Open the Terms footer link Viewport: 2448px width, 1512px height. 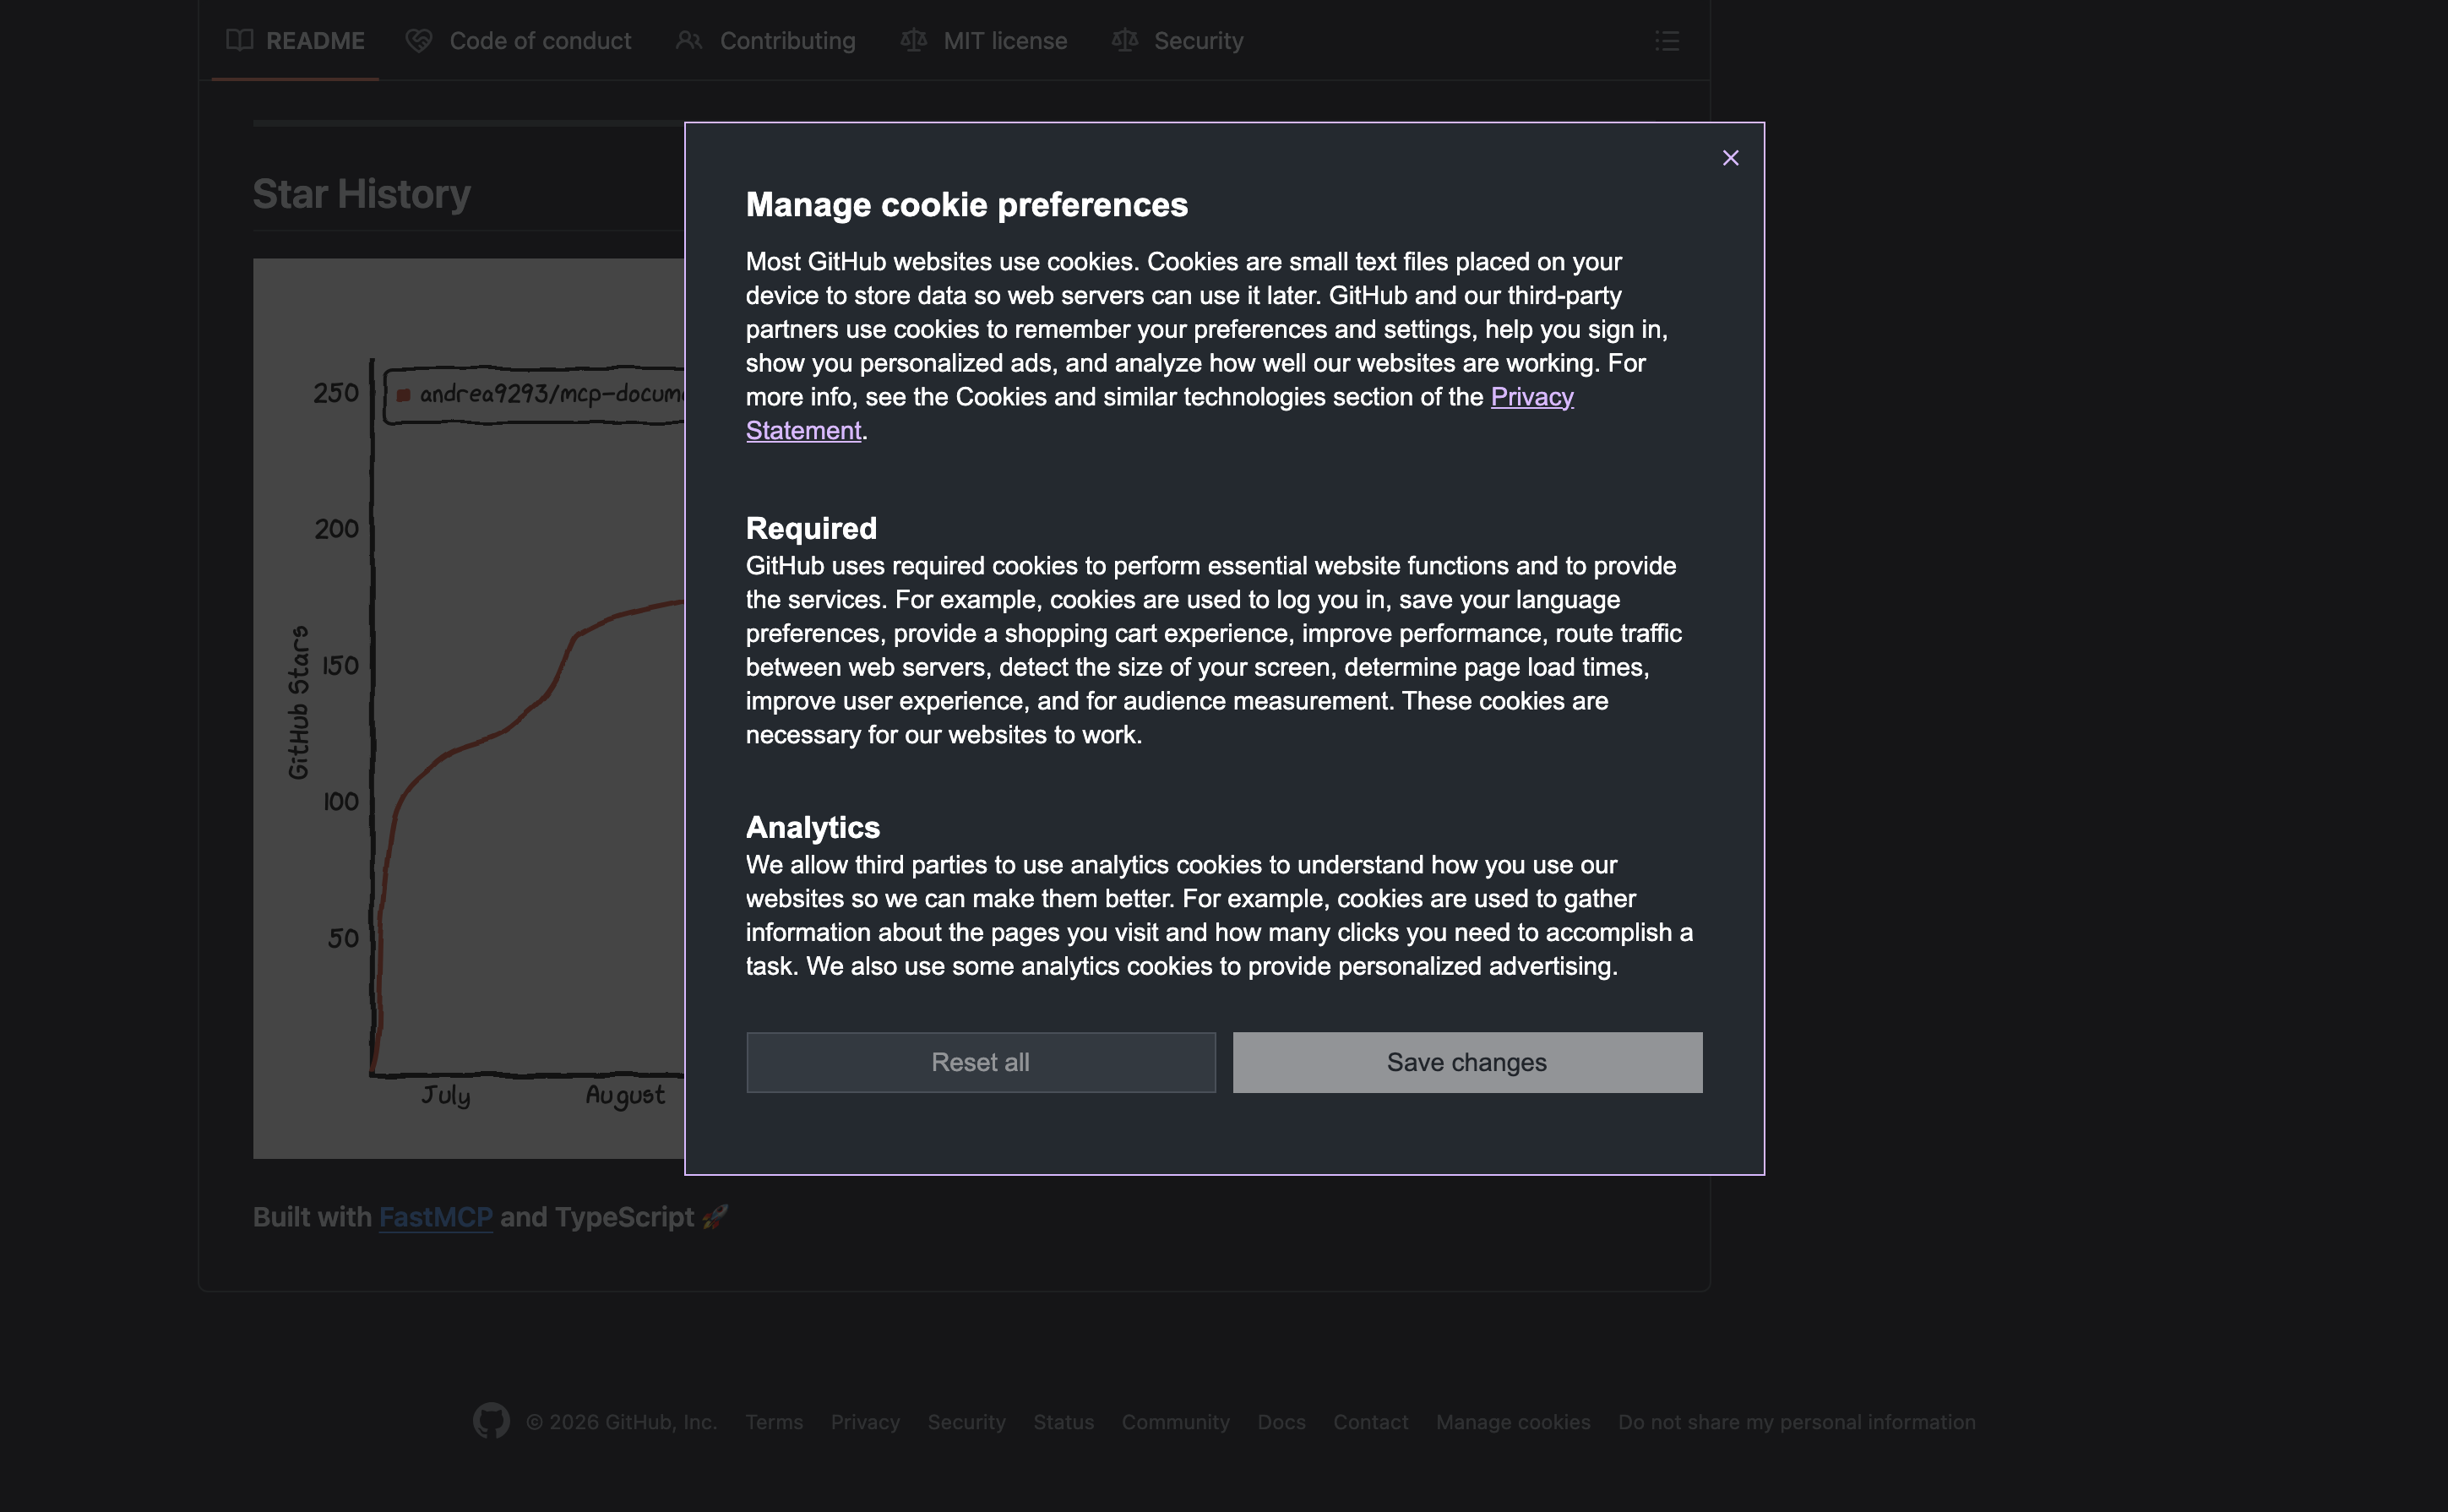[x=773, y=1422]
